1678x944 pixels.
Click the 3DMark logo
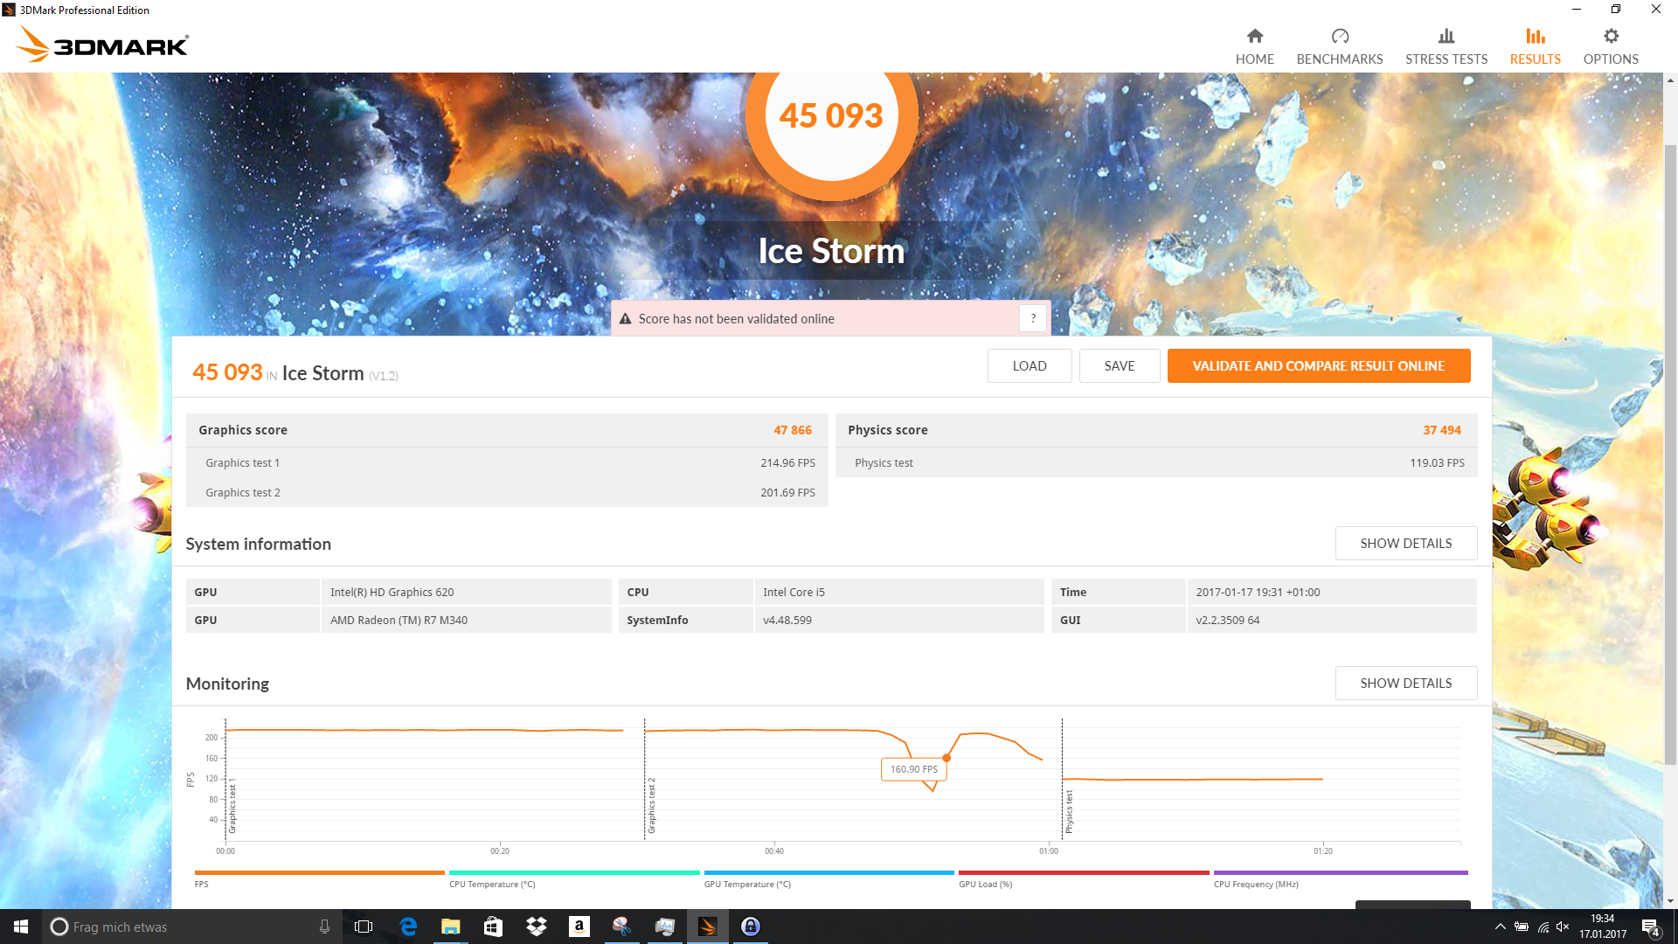pos(102,45)
